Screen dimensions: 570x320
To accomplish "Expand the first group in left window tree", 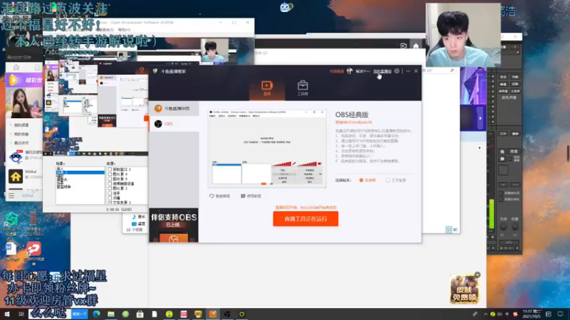I will [x=11, y=125].
